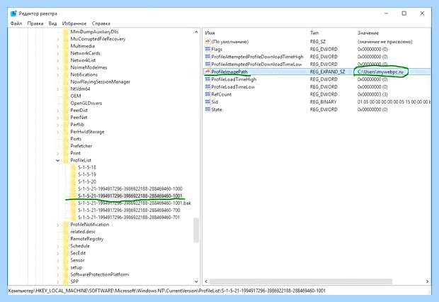439x302 pixels.
Task: Expand the ProfileNotification tree node
Action: click(57, 225)
